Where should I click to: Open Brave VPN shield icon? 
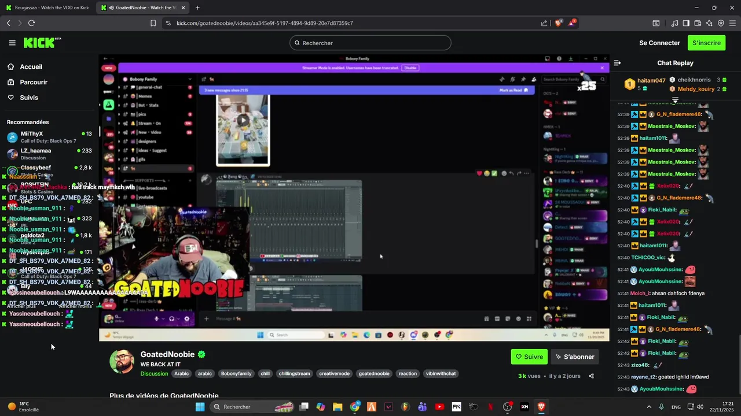pyautogui.click(x=721, y=23)
